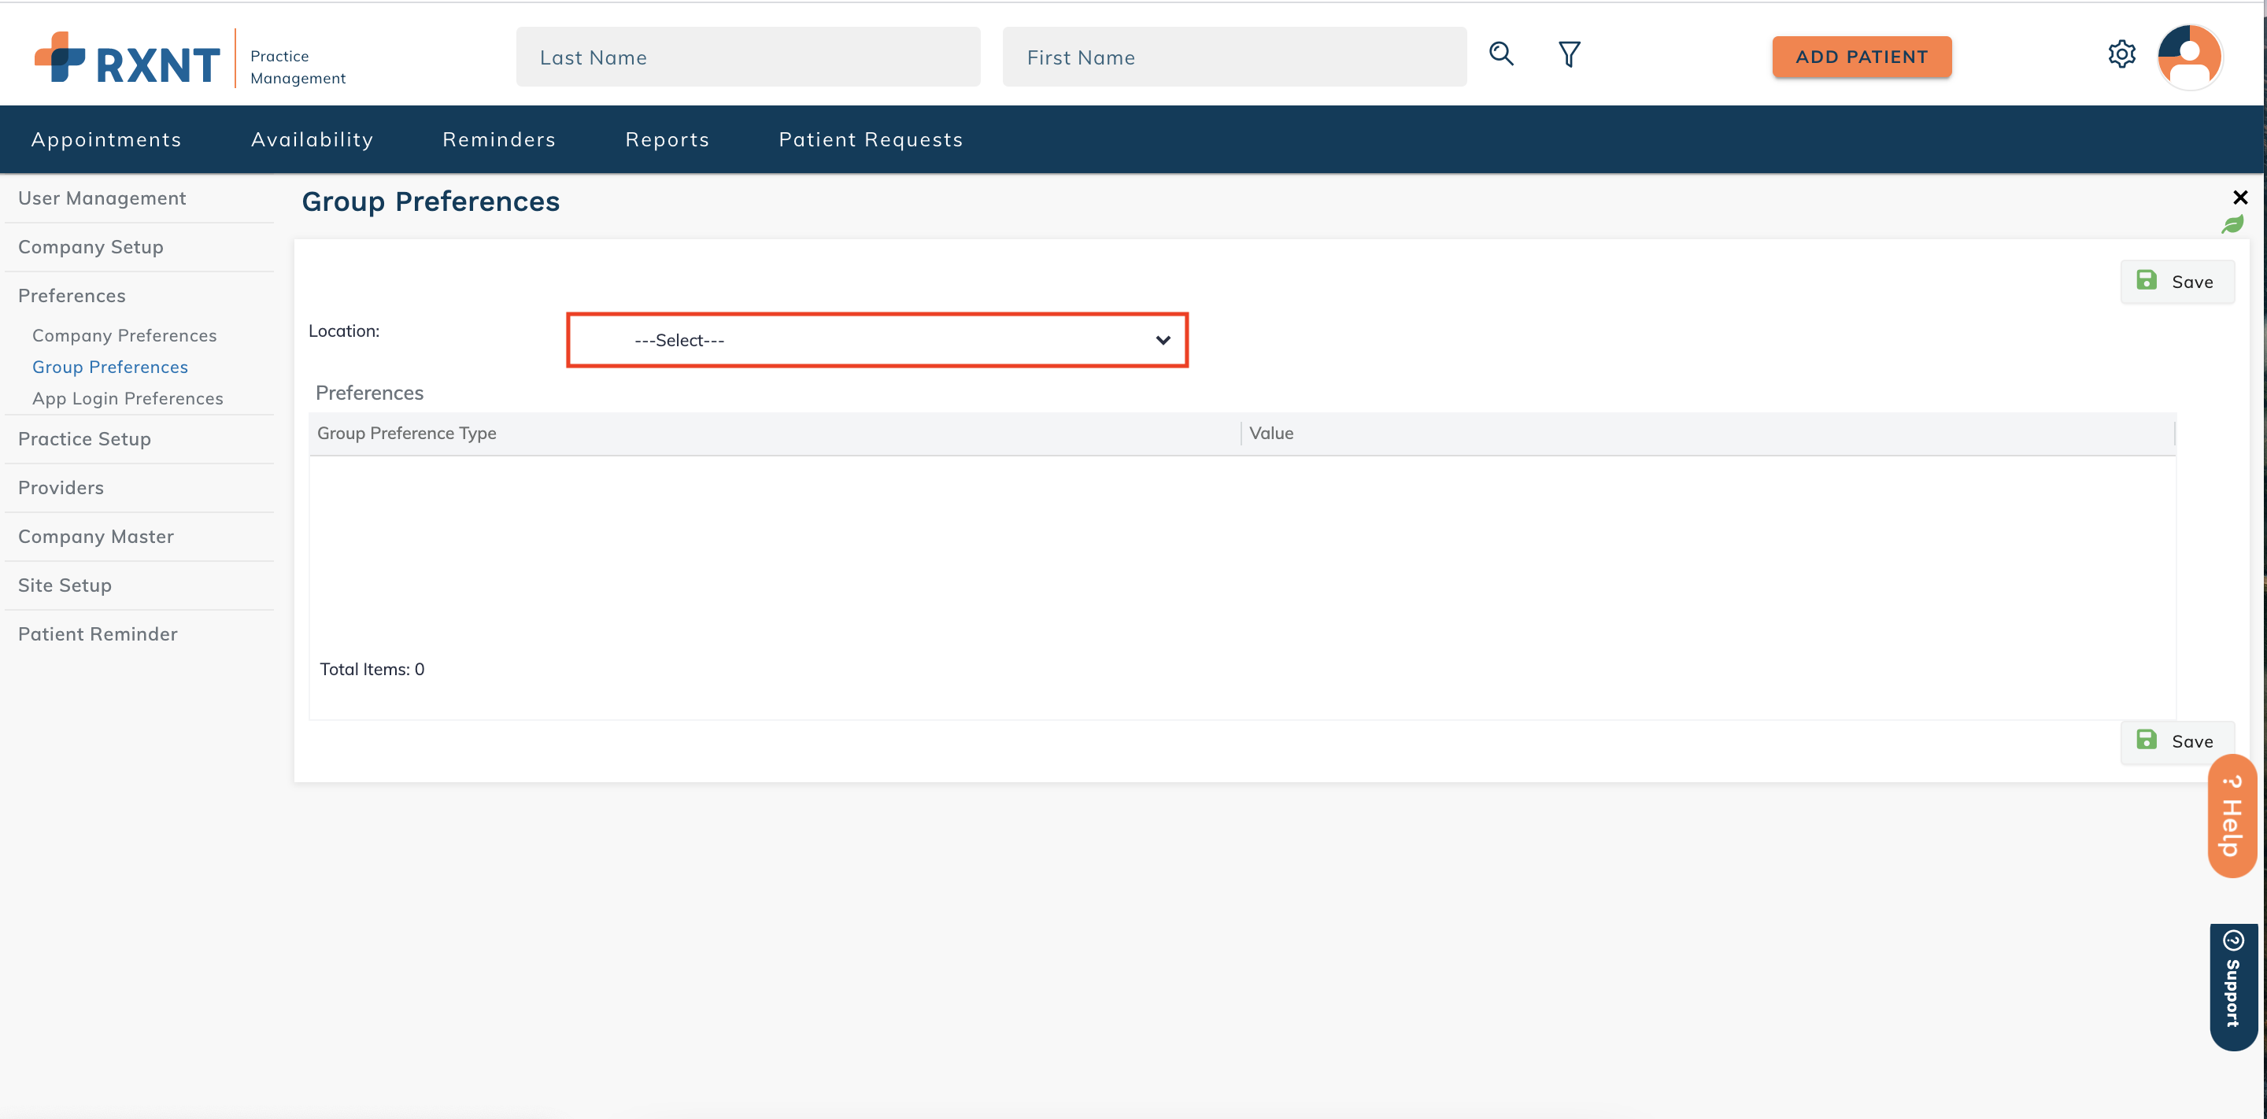The height and width of the screenshot is (1119, 2267).
Task: Focus the Last Name search field
Action: coord(748,57)
